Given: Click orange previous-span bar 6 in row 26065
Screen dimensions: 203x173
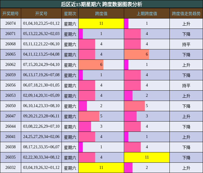Looking at the screenshot, I should (x=137, y=54).
